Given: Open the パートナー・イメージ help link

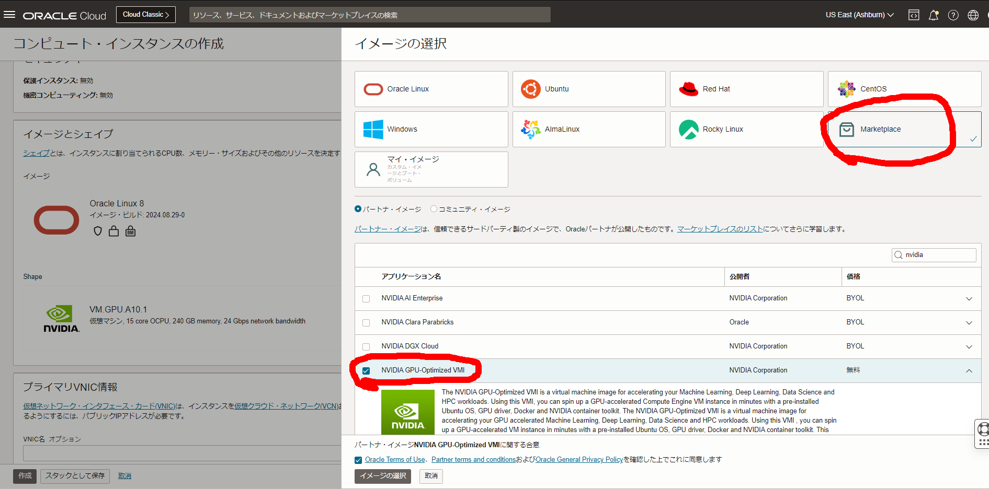Looking at the screenshot, I should click(388, 229).
